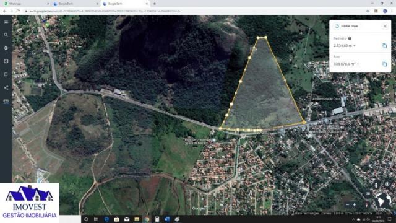Image resolution: width=396 pixels, height=223 pixels.
Task: Copy the perimeter value to clipboard
Action: (385, 46)
